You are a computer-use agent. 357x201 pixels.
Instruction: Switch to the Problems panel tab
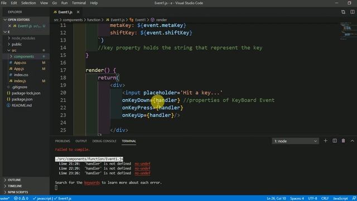pyautogui.click(x=62, y=141)
